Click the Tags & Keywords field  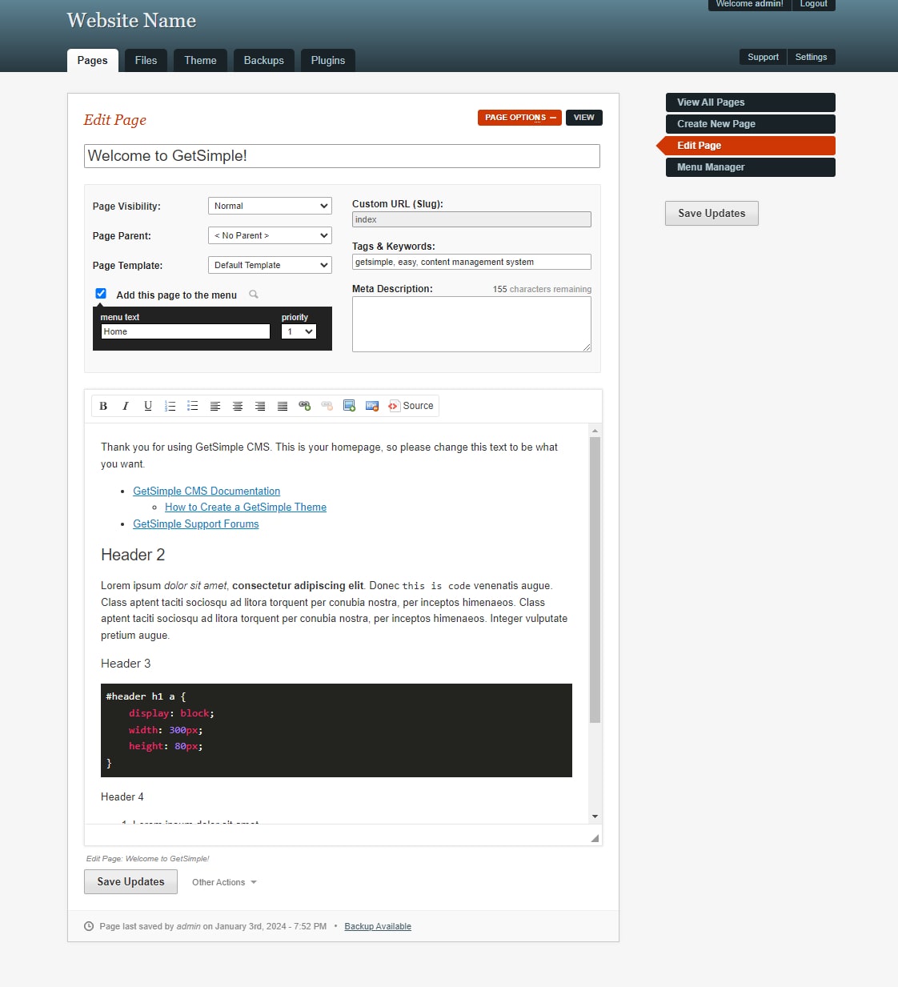471,262
